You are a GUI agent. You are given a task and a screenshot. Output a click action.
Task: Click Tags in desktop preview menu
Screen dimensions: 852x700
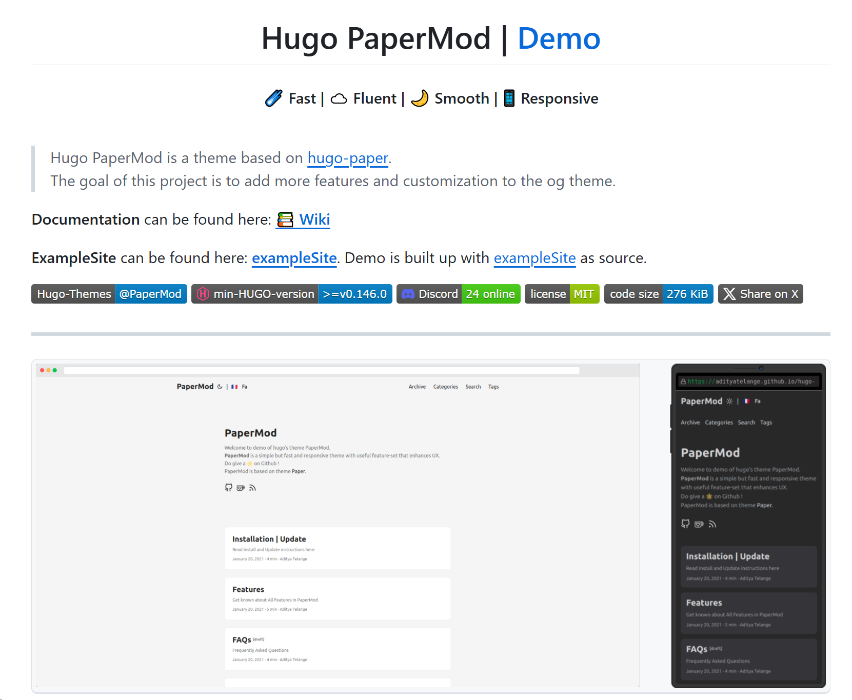pyautogui.click(x=493, y=387)
